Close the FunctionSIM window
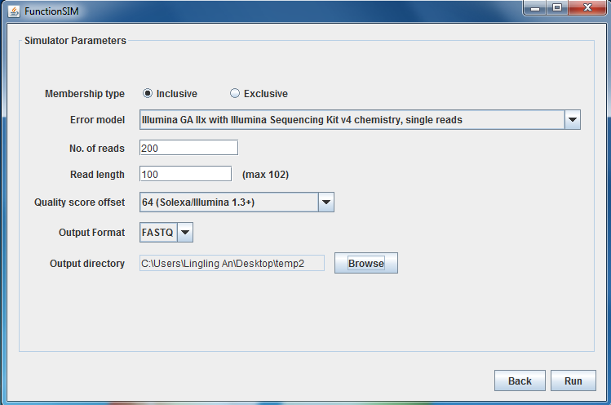The image size is (611, 405). click(587, 8)
